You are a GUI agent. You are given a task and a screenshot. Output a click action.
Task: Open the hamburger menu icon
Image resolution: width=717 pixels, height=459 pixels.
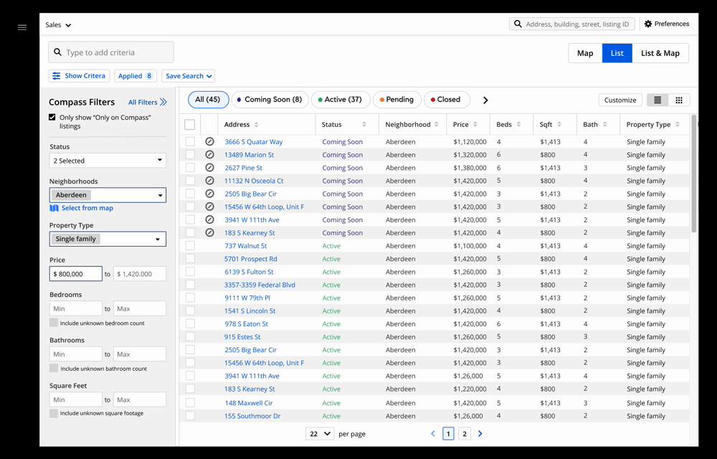(22, 27)
